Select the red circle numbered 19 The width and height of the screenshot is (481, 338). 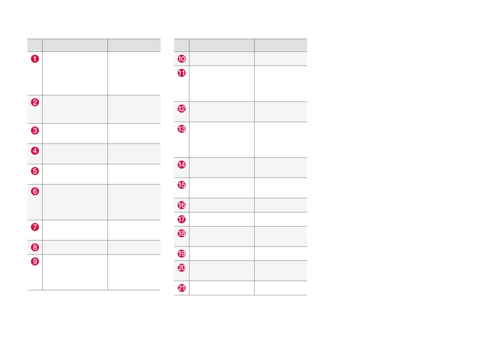(182, 254)
